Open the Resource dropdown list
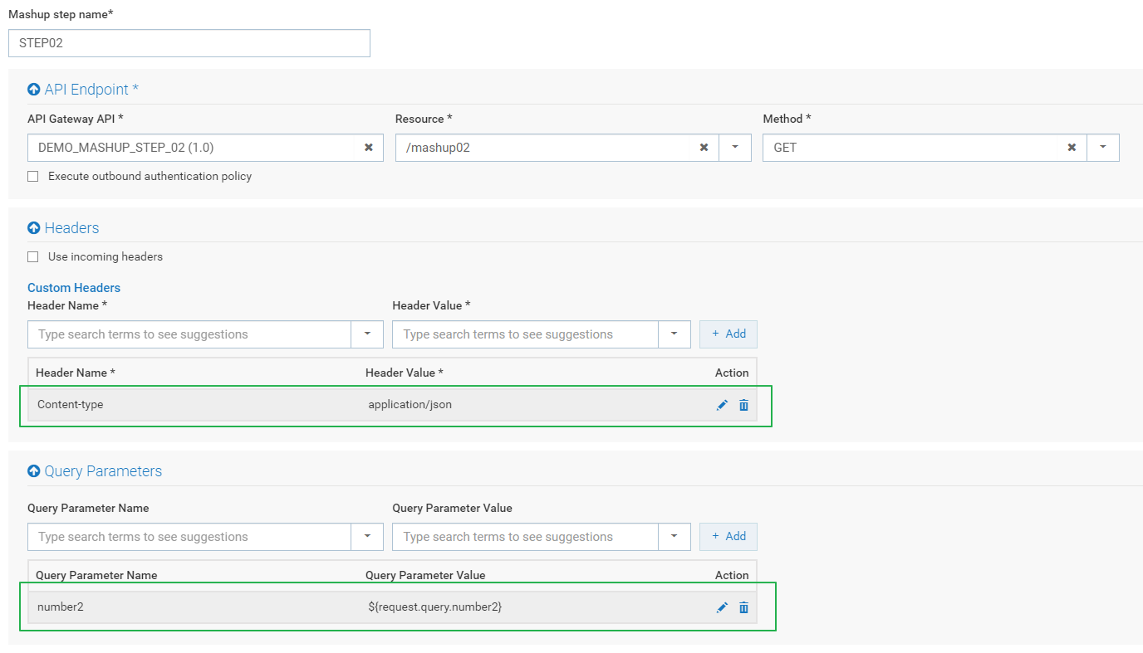 (x=735, y=148)
